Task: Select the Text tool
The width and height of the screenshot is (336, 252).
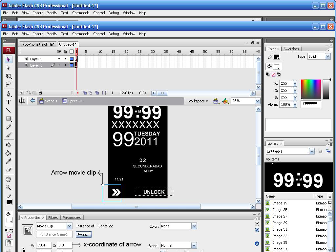Action: [9, 102]
